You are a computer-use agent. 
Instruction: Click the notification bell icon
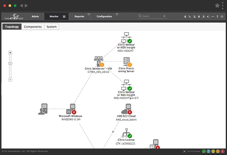point(199,17)
